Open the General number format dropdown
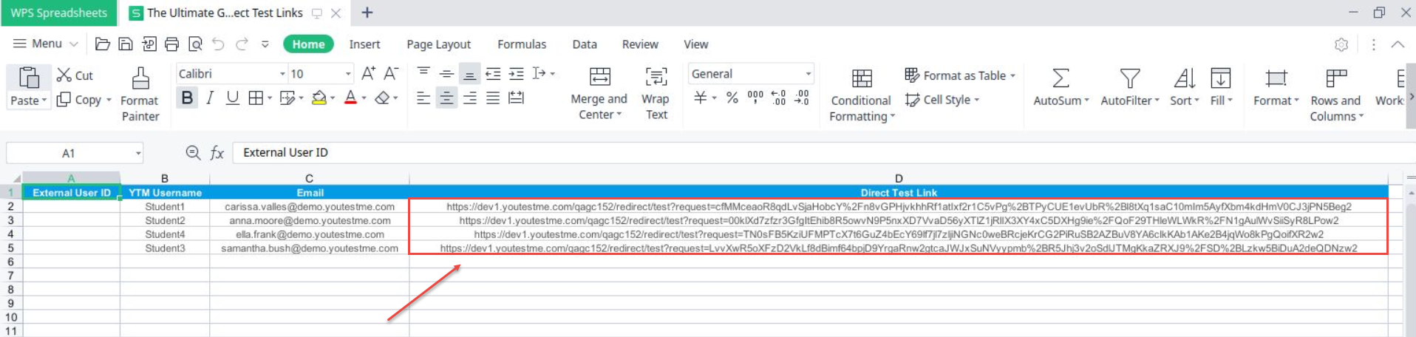This screenshot has width=1416, height=337. pos(808,74)
